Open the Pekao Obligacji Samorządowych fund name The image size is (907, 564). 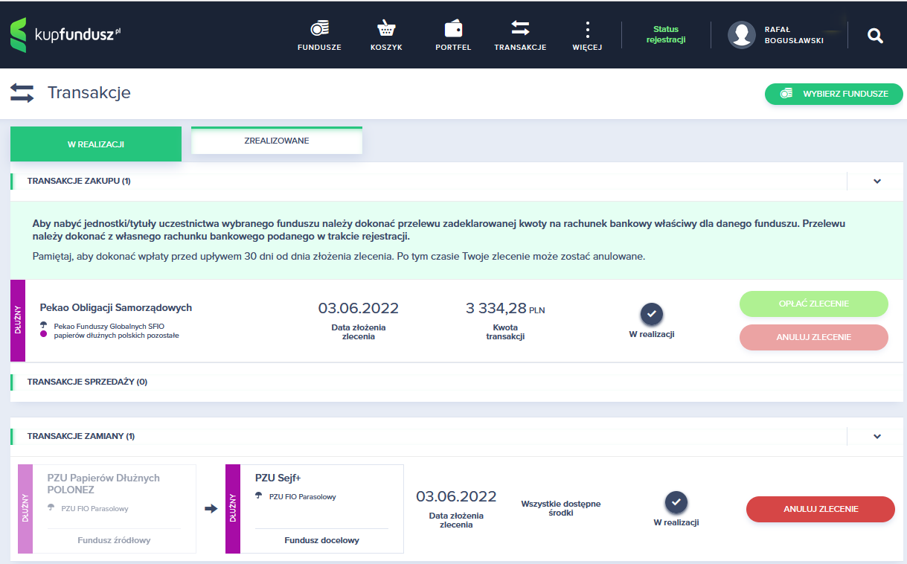point(116,307)
